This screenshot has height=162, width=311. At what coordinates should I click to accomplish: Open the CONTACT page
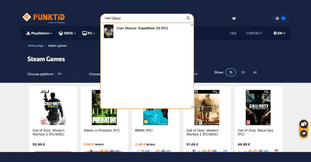pyautogui.click(x=254, y=33)
